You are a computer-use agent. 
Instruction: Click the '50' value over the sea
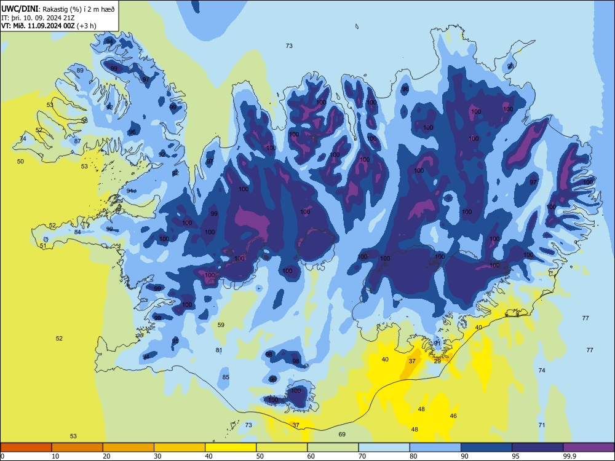20,161
